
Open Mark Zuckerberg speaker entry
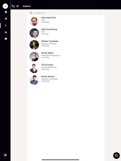click(x=66, y=33)
